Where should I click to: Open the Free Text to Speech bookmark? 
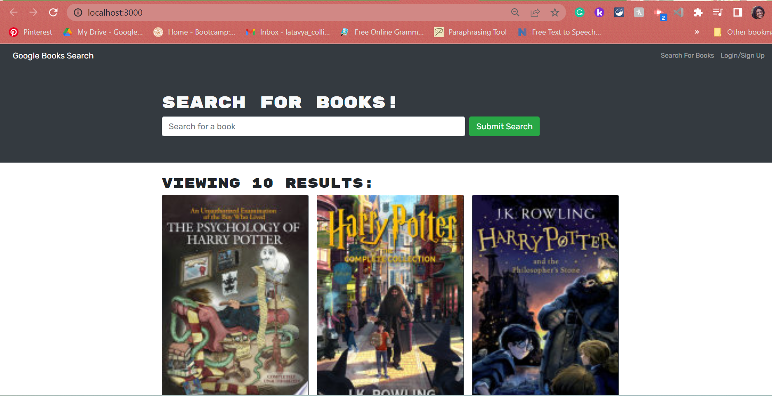coord(559,32)
